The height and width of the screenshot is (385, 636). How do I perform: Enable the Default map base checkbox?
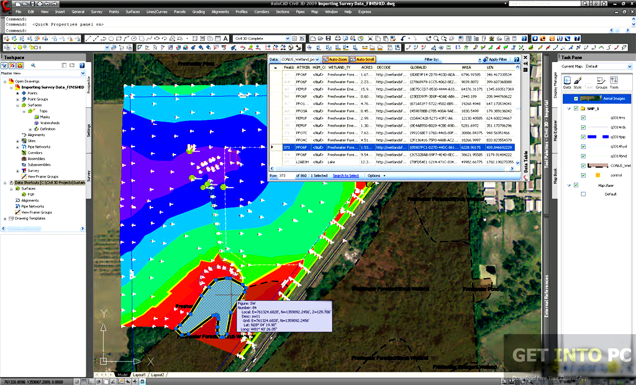pos(583,194)
